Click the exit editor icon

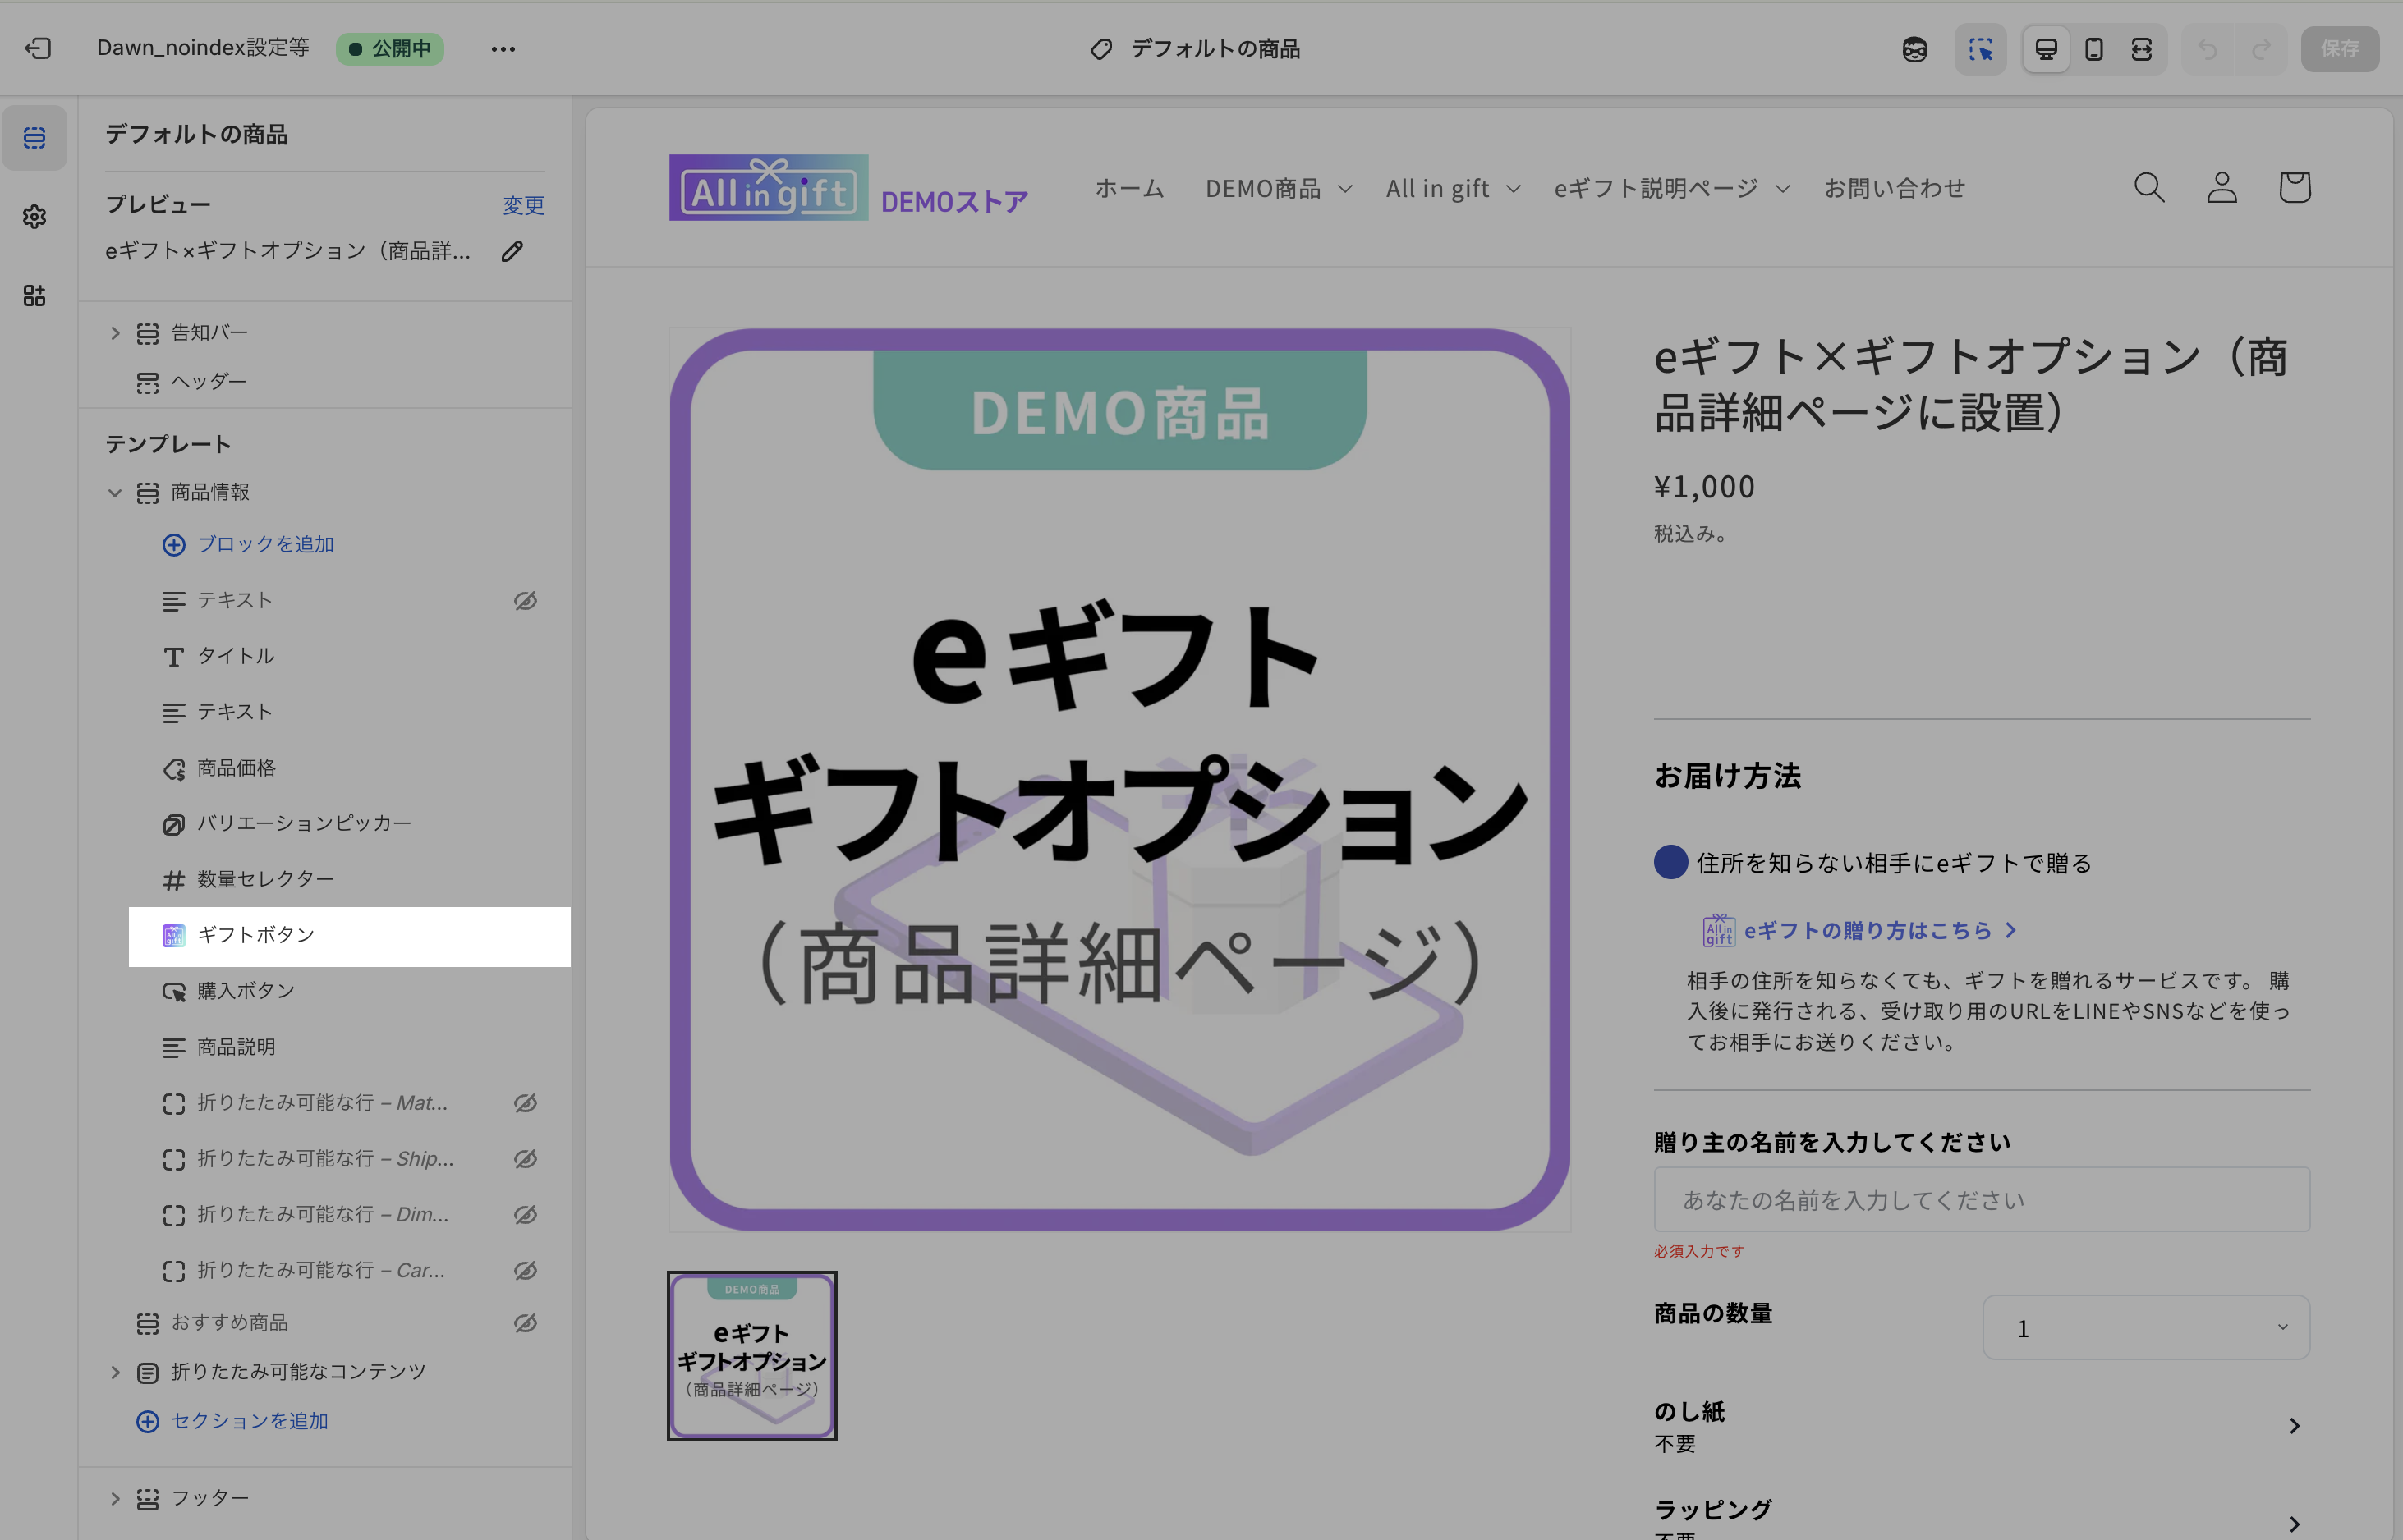click(x=38, y=48)
